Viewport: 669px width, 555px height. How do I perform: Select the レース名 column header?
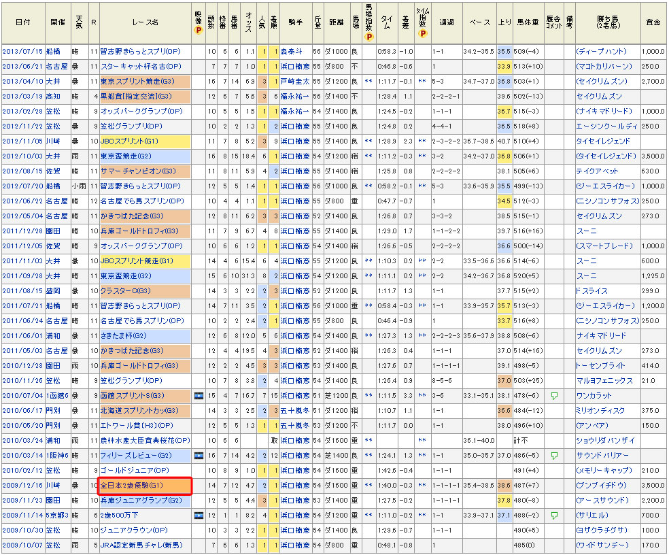pyautogui.click(x=145, y=22)
